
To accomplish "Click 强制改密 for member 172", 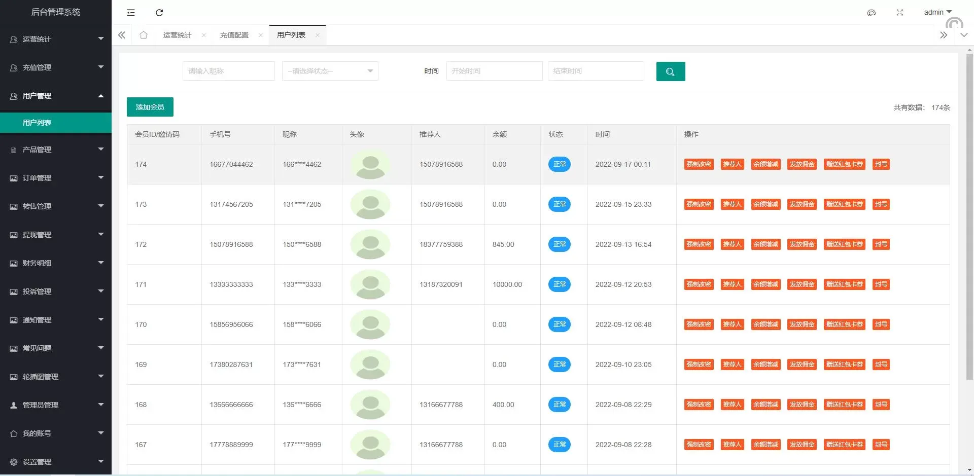I will point(698,244).
